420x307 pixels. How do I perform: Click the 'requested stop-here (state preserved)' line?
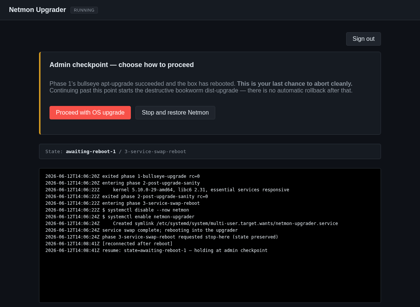pos(162,237)
